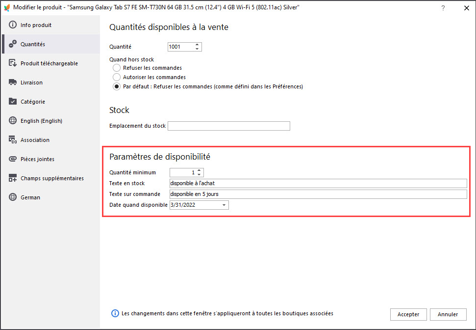The height and width of the screenshot is (330, 476).
Task: Click the Catégorie folder-check icon
Action: 12,102
